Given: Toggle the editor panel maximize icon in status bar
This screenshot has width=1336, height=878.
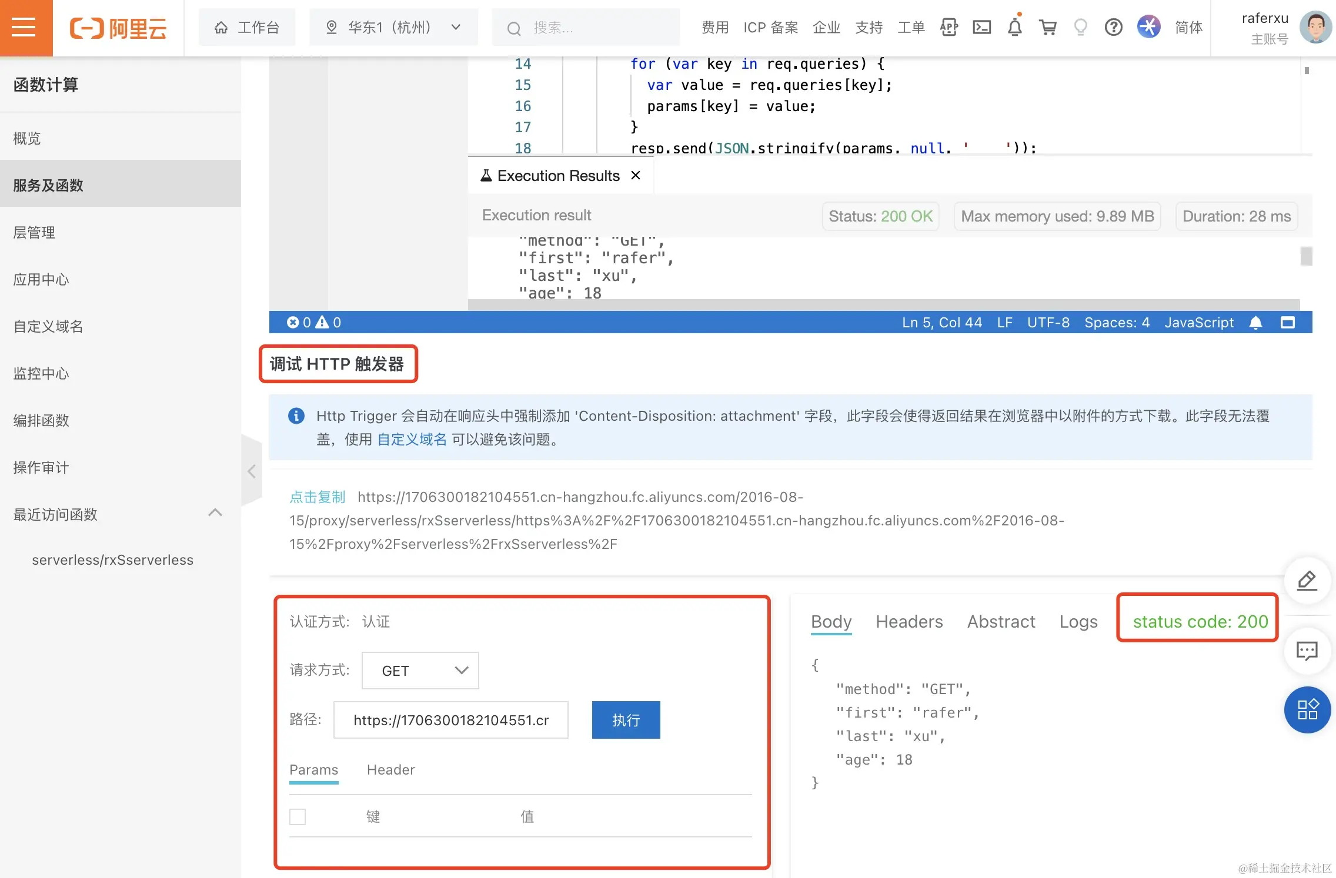Looking at the screenshot, I should coord(1288,323).
